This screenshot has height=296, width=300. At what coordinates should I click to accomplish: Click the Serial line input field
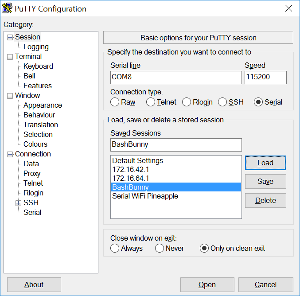[x=175, y=77]
